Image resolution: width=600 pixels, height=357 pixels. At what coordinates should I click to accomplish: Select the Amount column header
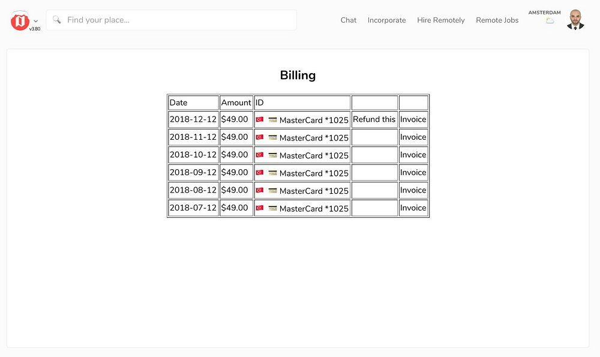coord(236,103)
